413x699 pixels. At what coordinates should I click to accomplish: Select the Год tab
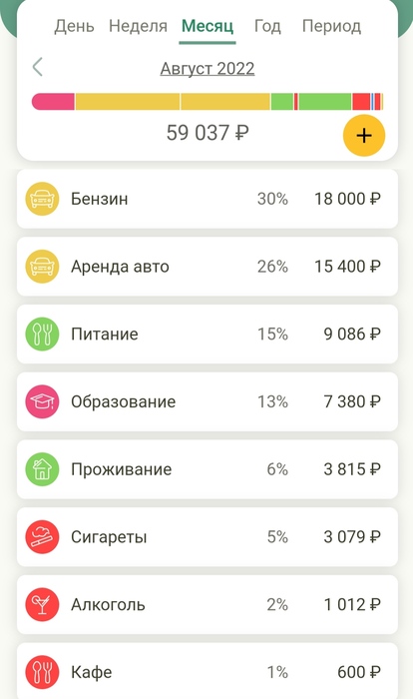267,26
